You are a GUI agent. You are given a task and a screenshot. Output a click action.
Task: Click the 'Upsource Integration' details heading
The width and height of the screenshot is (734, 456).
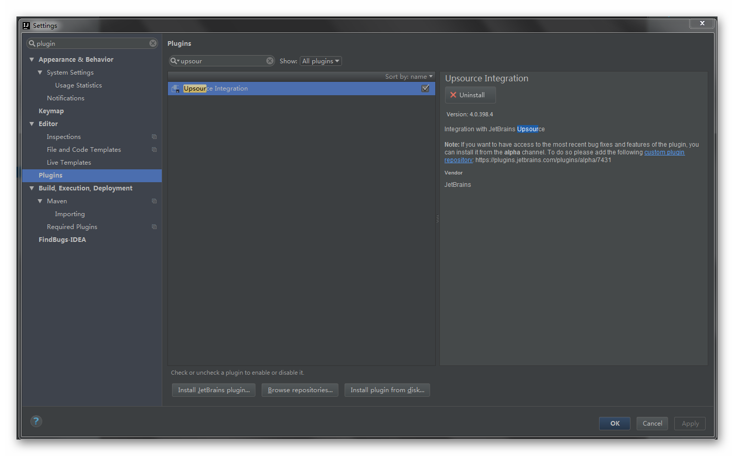487,78
